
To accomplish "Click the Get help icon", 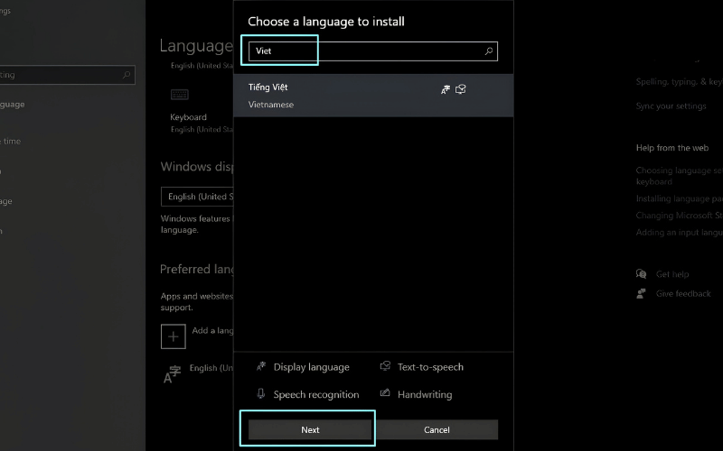I will tap(642, 274).
